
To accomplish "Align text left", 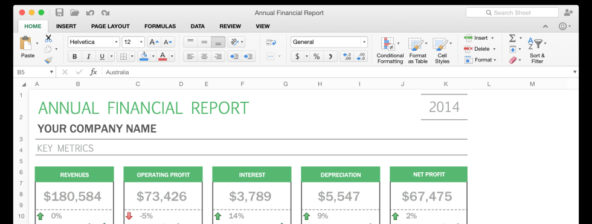I will 190,57.
